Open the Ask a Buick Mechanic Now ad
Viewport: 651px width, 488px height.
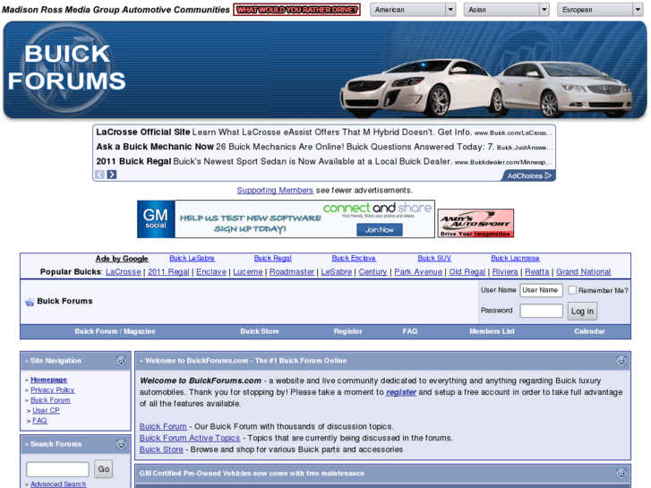tap(155, 147)
